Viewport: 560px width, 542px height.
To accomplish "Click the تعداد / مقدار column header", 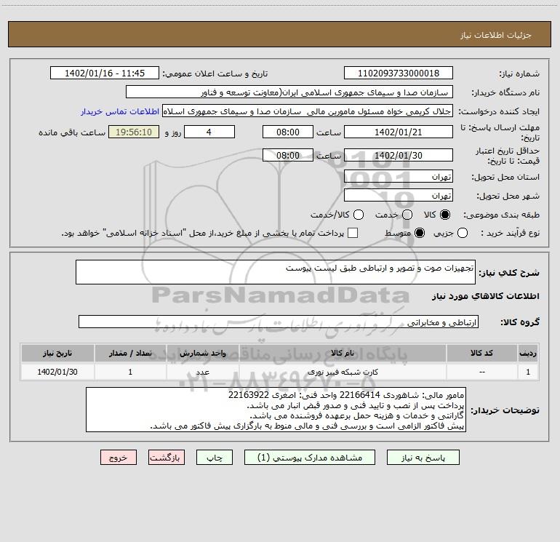I will [x=130, y=353].
